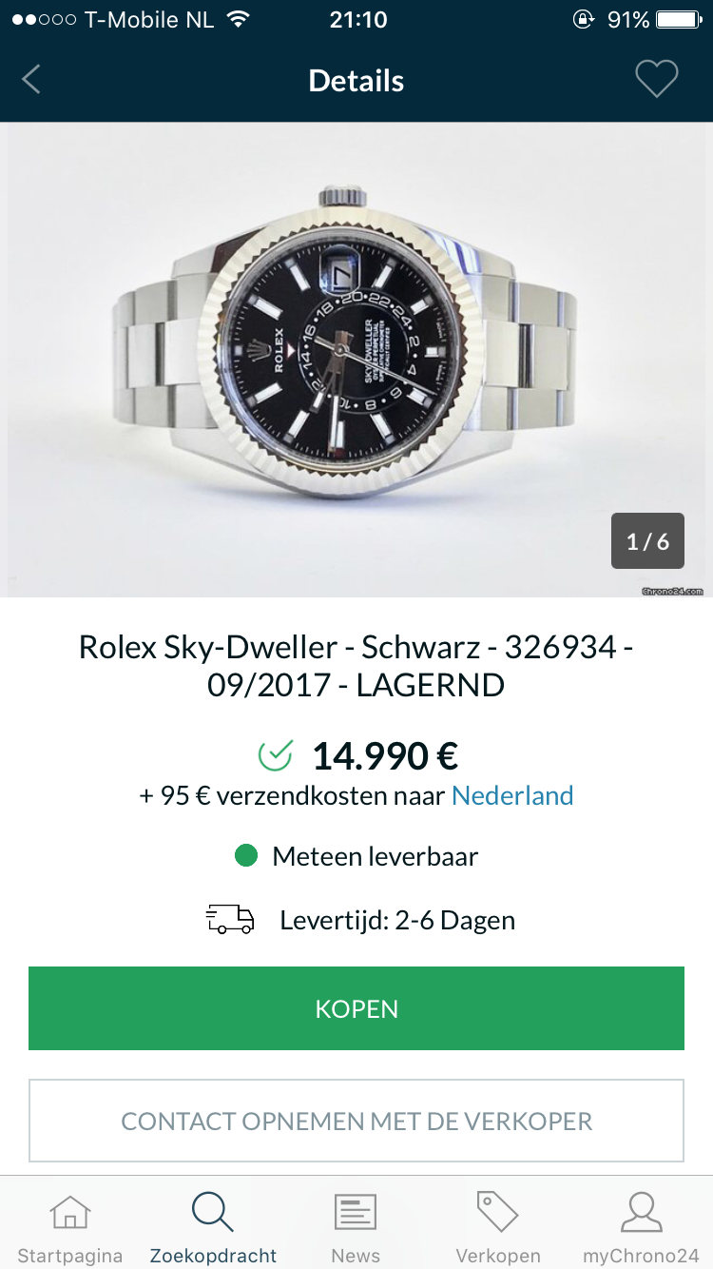Click the green verified price checkmark icon
713x1269 pixels.
pyautogui.click(x=275, y=756)
